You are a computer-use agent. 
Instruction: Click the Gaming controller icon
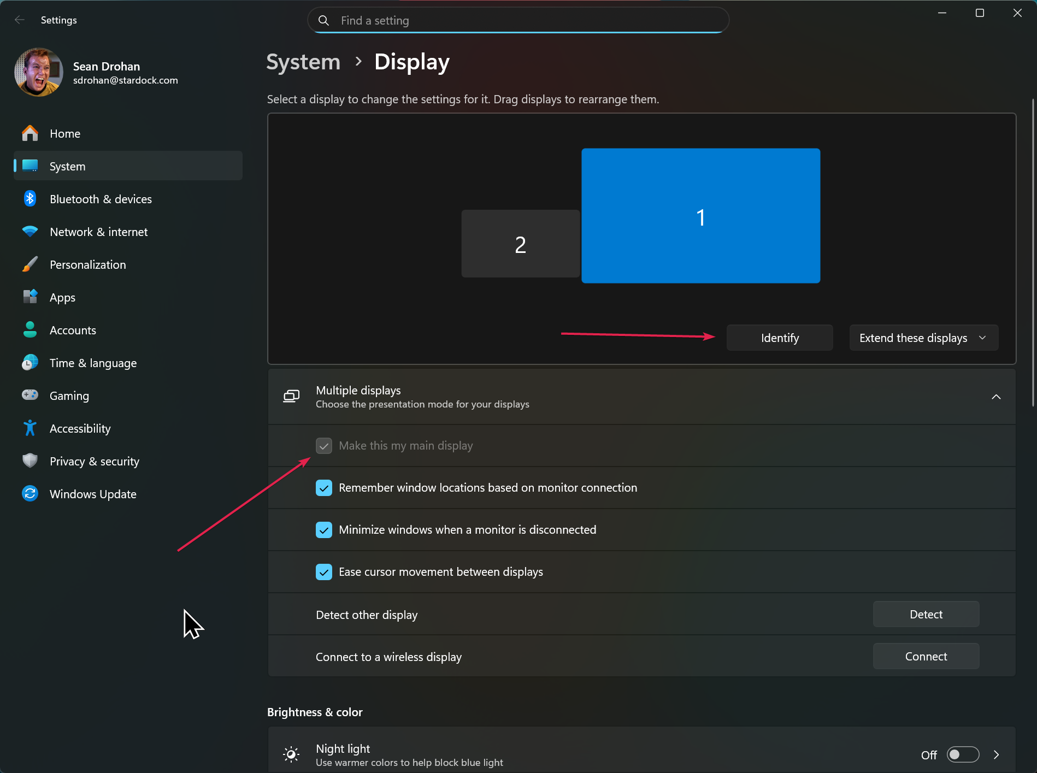(30, 395)
